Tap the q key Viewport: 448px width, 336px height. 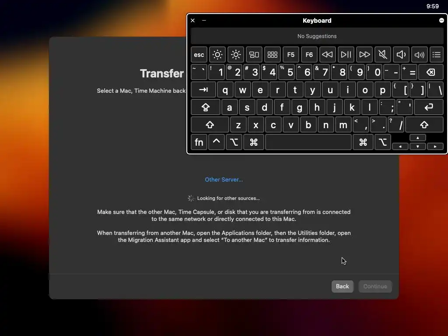coord(225,90)
